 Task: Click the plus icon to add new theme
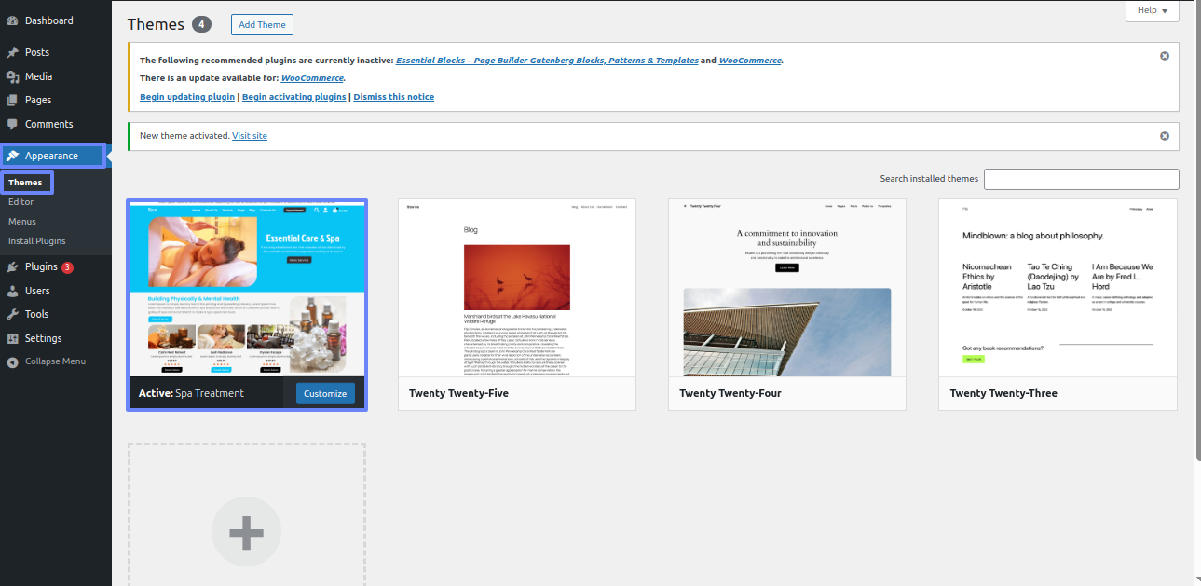pos(246,532)
